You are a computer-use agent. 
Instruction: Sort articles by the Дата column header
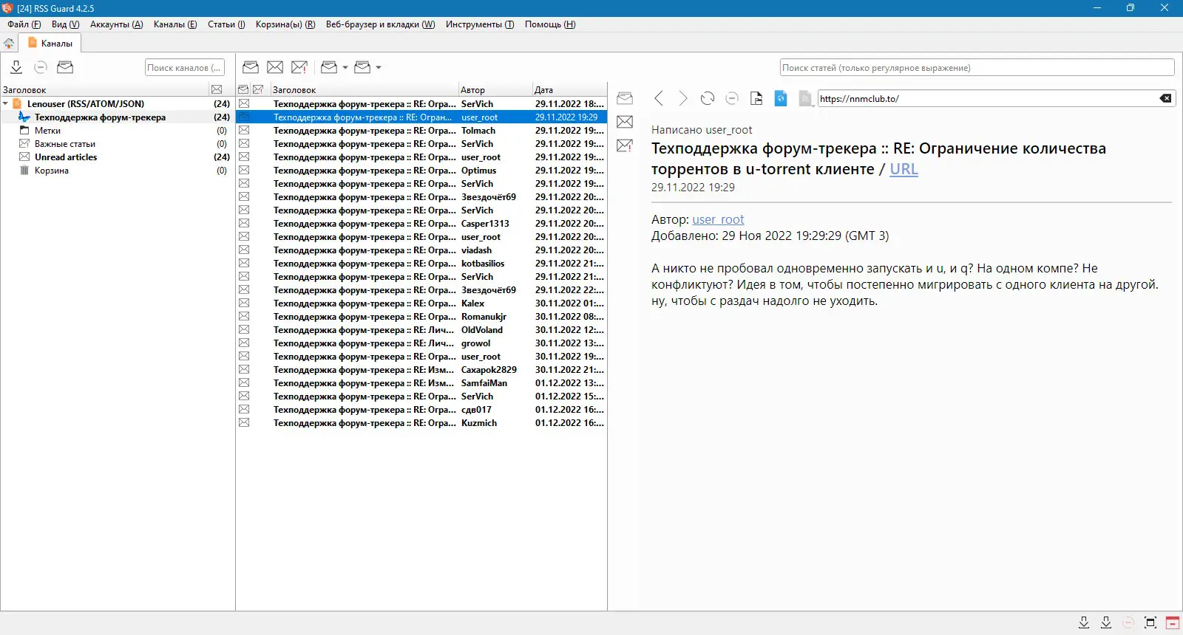tap(569, 89)
